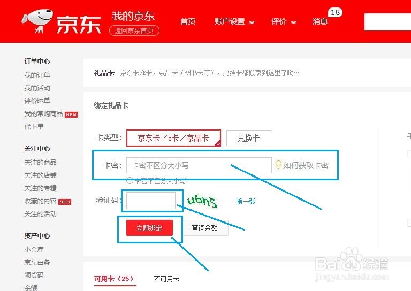Open 关注的店铺 in sidebar
This screenshot has width=411, height=291.
tap(40, 175)
